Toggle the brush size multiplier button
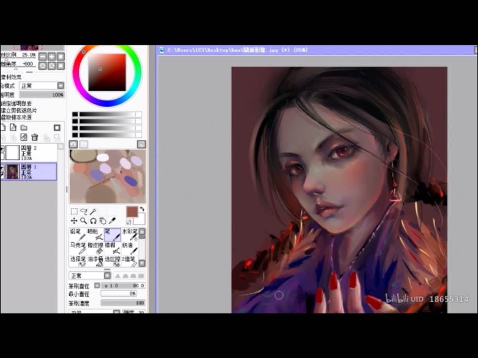The height and width of the screenshot is (358, 478). pos(97,285)
